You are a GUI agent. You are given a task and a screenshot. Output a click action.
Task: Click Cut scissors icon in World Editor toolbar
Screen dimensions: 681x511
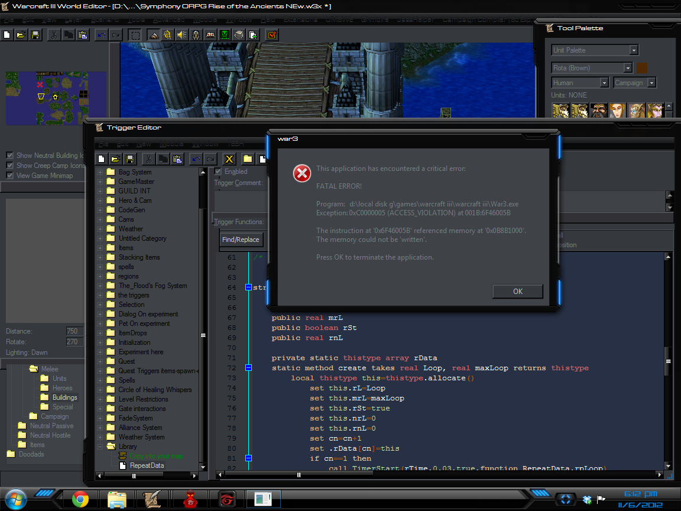54,35
